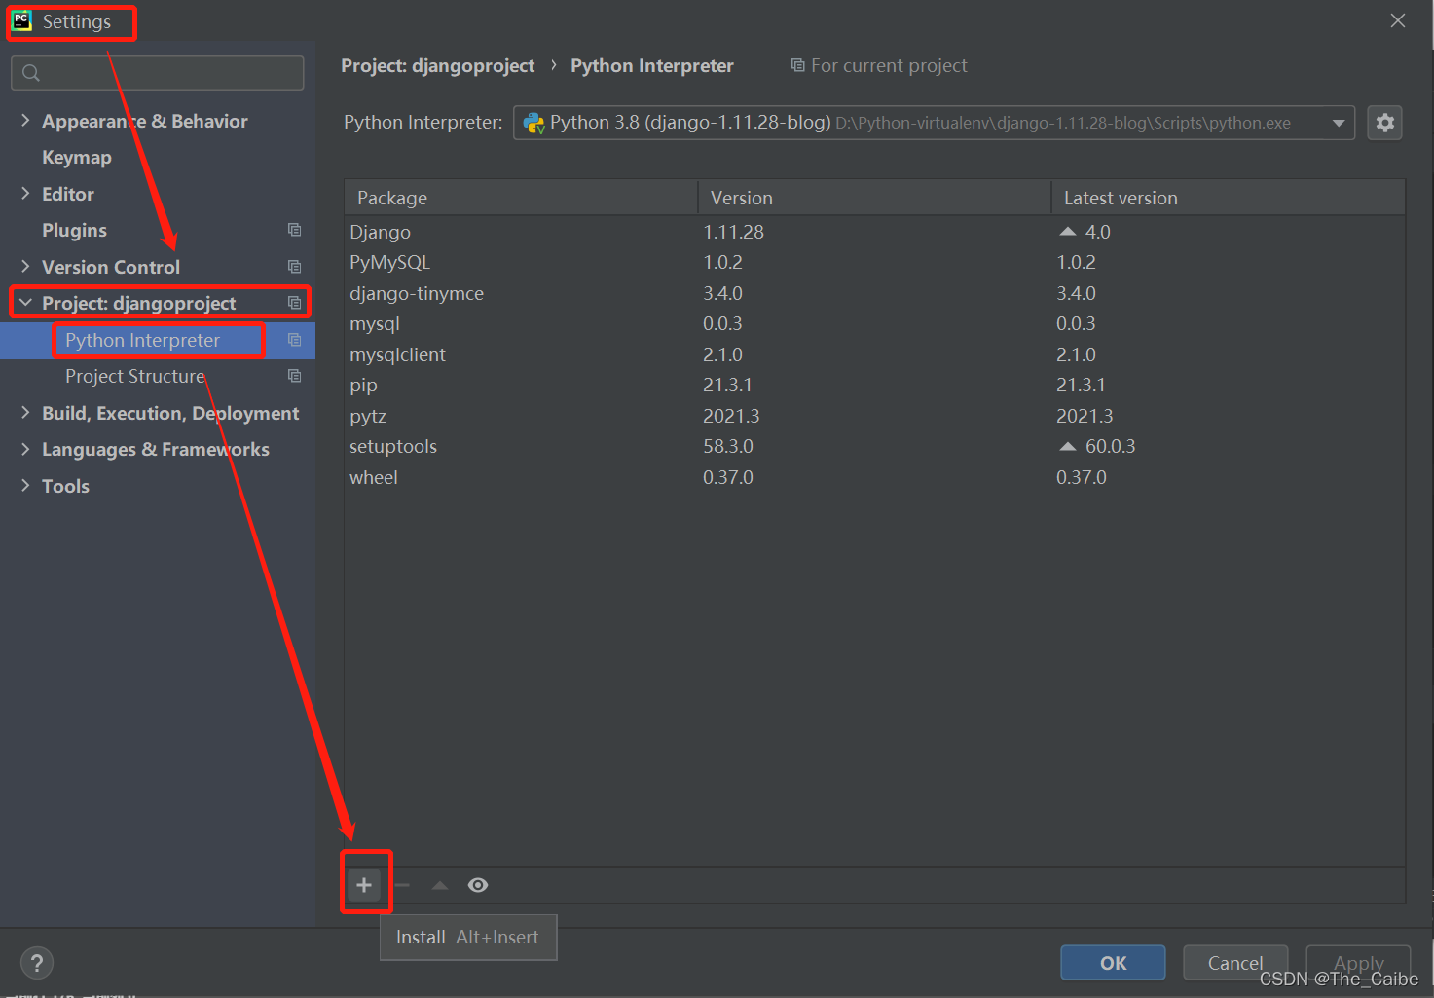This screenshot has width=1434, height=998.
Task: Click the Apply button
Action: coord(1358,963)
